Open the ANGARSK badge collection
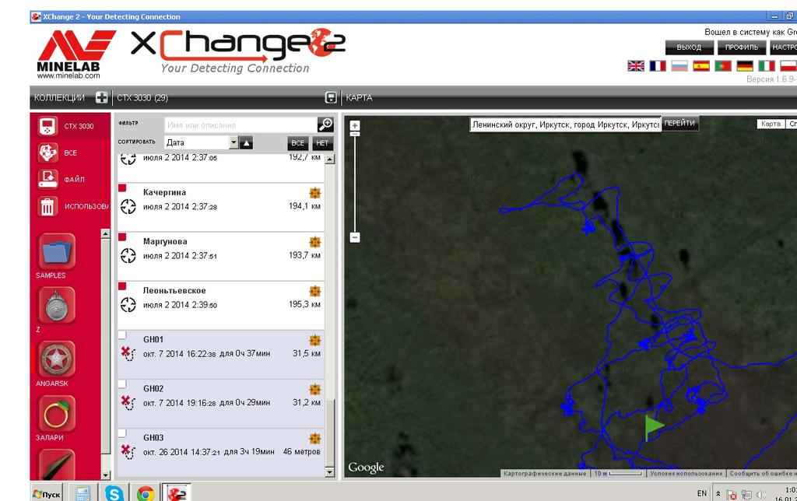The height and width of the screenshot is (501, 797). click(56, 359)
